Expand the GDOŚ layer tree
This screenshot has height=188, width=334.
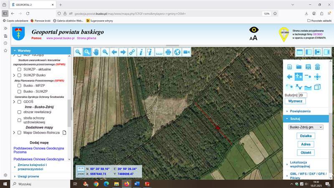point(14,102)
